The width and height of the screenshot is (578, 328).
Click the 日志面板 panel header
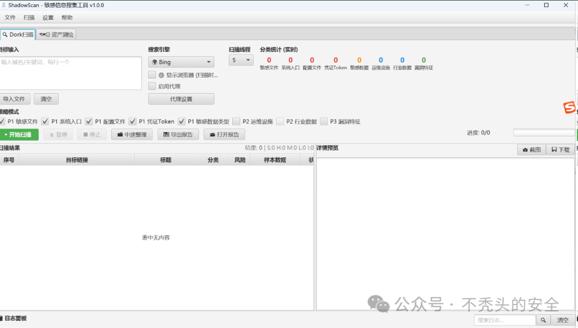14,318
